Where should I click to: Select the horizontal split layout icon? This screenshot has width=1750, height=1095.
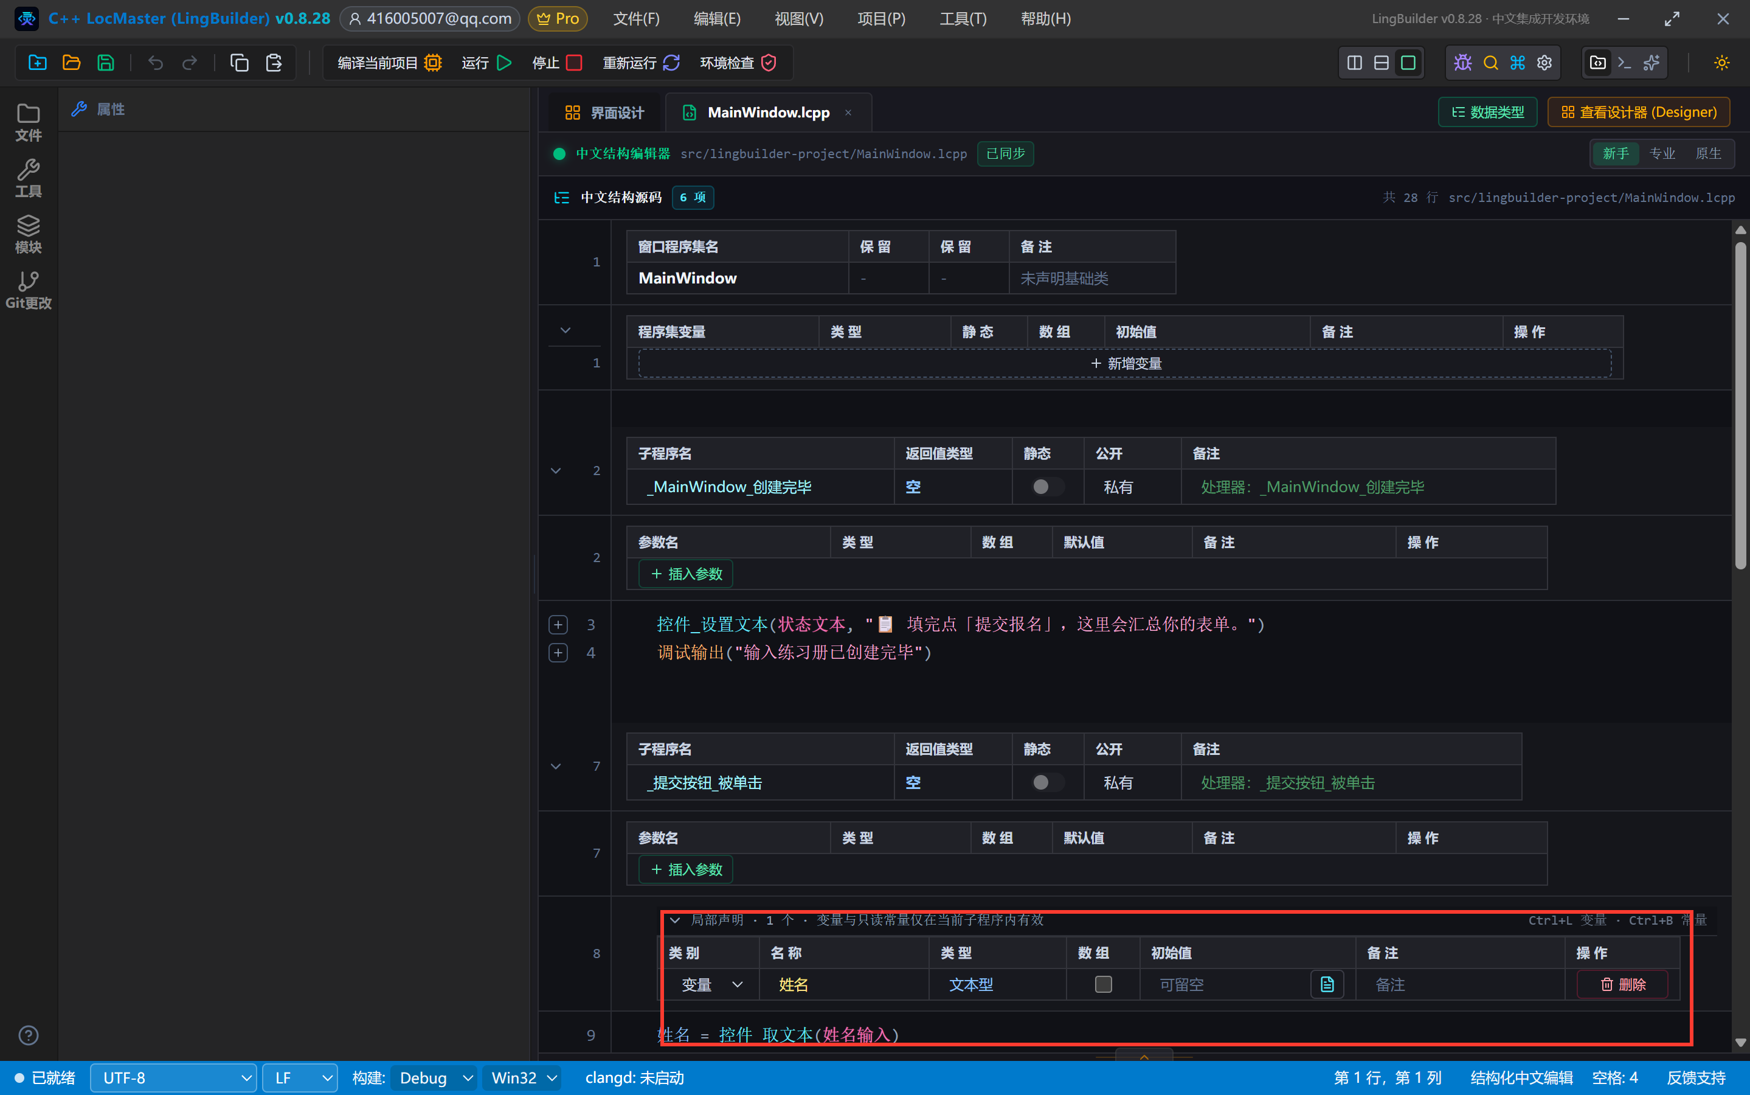[1381, 63]
